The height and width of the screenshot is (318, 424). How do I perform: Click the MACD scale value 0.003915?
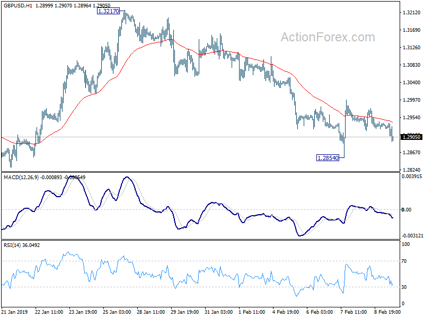coord(412,176)
